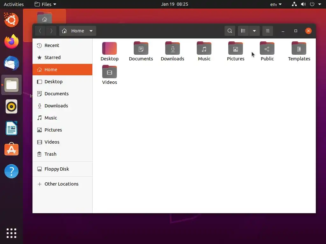This screenshot has height=244, width=326.
Task: Open the Templates folder icon
Action: (299, 49)
